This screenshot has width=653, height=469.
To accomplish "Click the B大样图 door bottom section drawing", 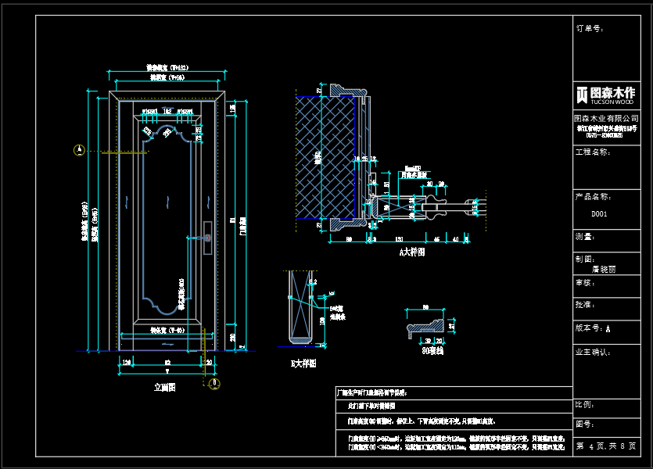I will [300, 307].
